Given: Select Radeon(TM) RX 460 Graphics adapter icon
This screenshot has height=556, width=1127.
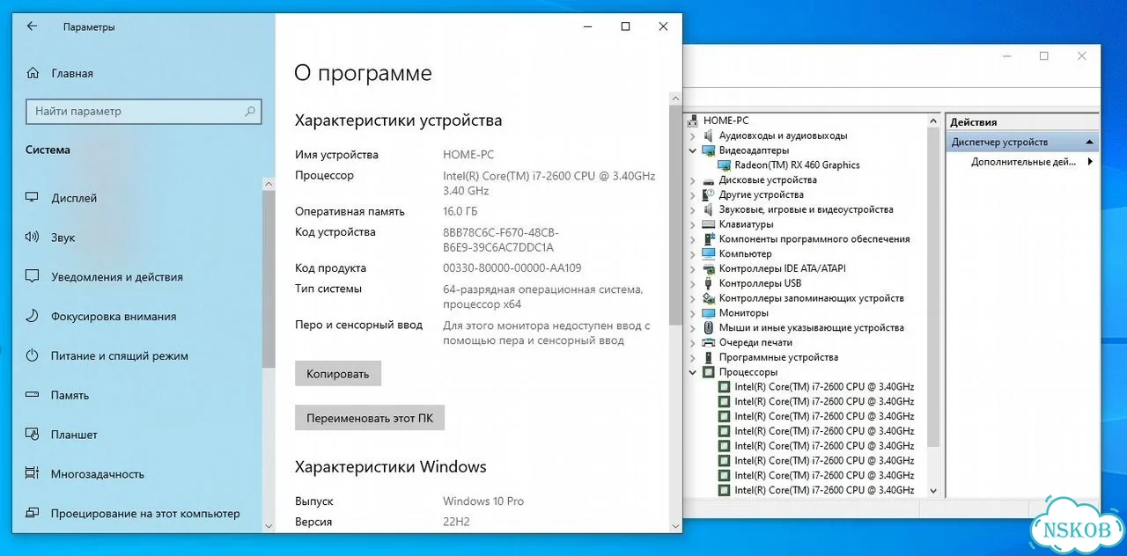Looking at the screenshot, I should point(725,165).
